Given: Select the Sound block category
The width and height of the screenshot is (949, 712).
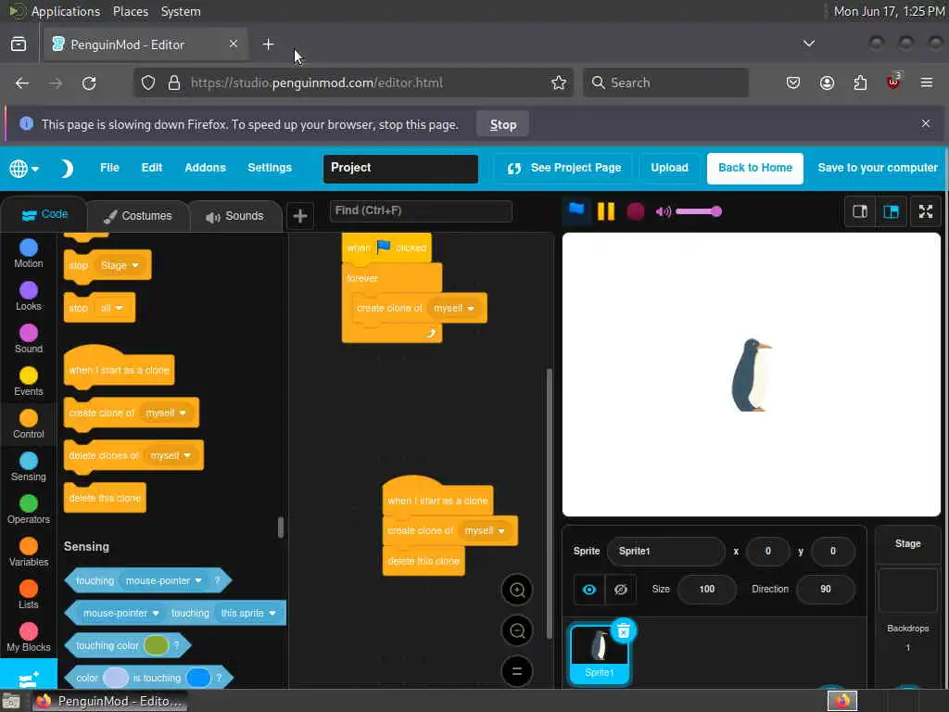Looking at the screenshot, I should click(x=29, y=339).
